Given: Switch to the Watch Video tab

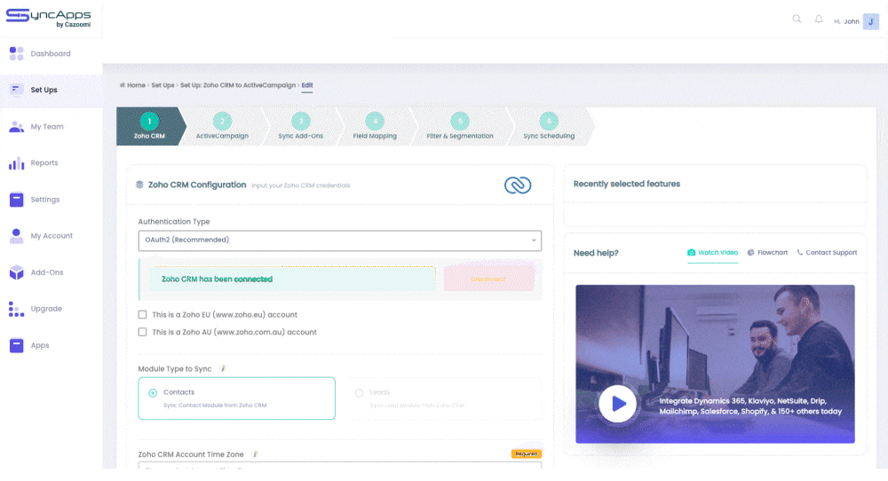Looking at the screenshot, I should point(712,253).
